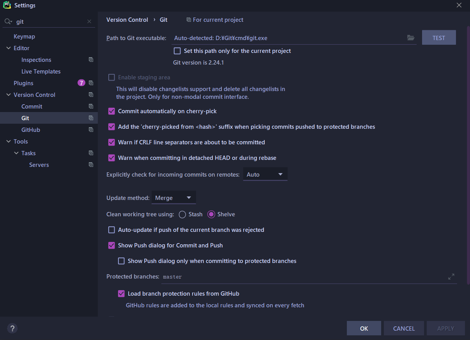Open the GitHub settings page

[x=31, y=130]
